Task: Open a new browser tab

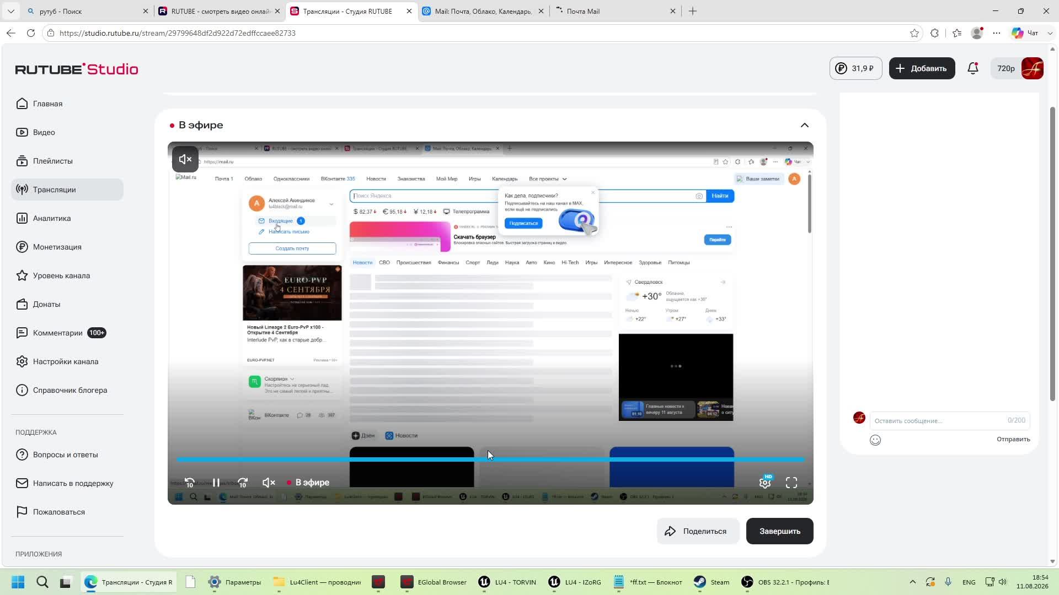Action: click(x=693, y=11)
